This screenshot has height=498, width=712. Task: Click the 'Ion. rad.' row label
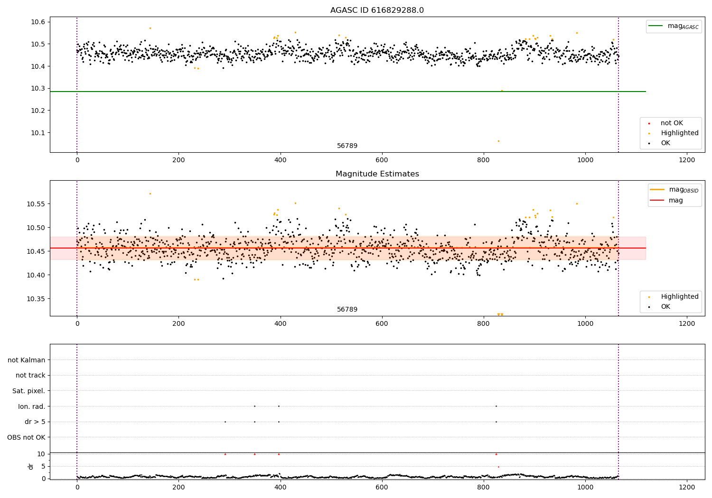click(32, 406)
